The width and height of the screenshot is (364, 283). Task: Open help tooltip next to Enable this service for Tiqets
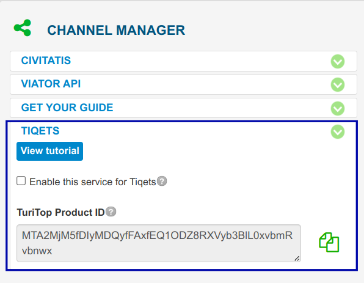162,181
